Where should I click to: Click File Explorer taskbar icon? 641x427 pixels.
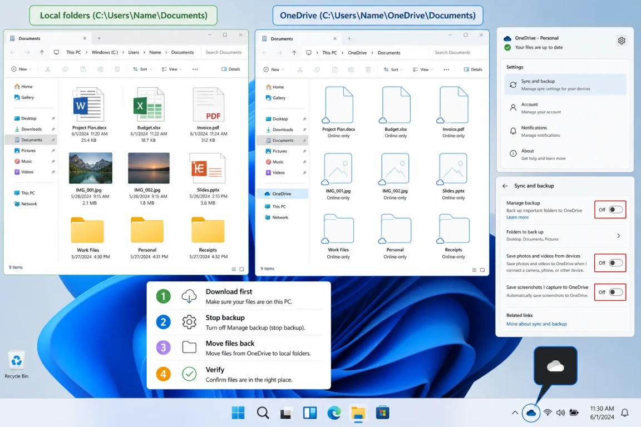(358, 413)
